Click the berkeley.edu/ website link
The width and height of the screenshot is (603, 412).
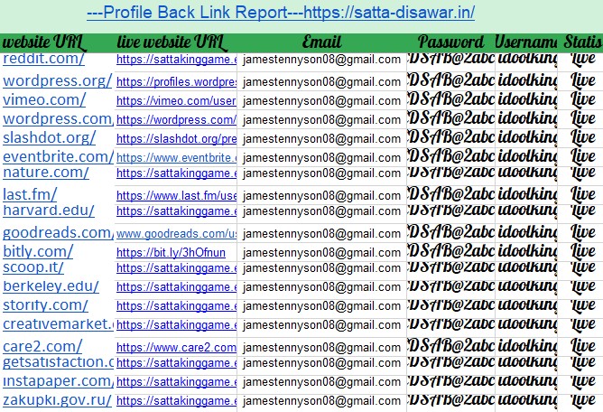point(51,286)
